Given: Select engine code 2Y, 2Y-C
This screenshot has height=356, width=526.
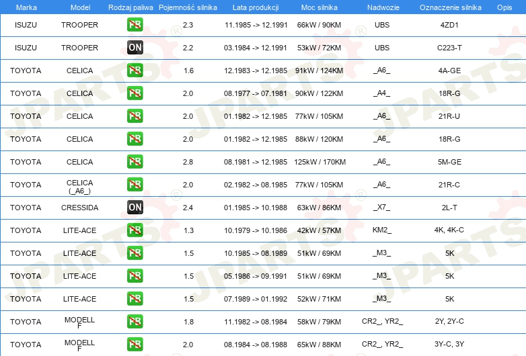Looking at the screenshot, I should (x=449, y=321).
